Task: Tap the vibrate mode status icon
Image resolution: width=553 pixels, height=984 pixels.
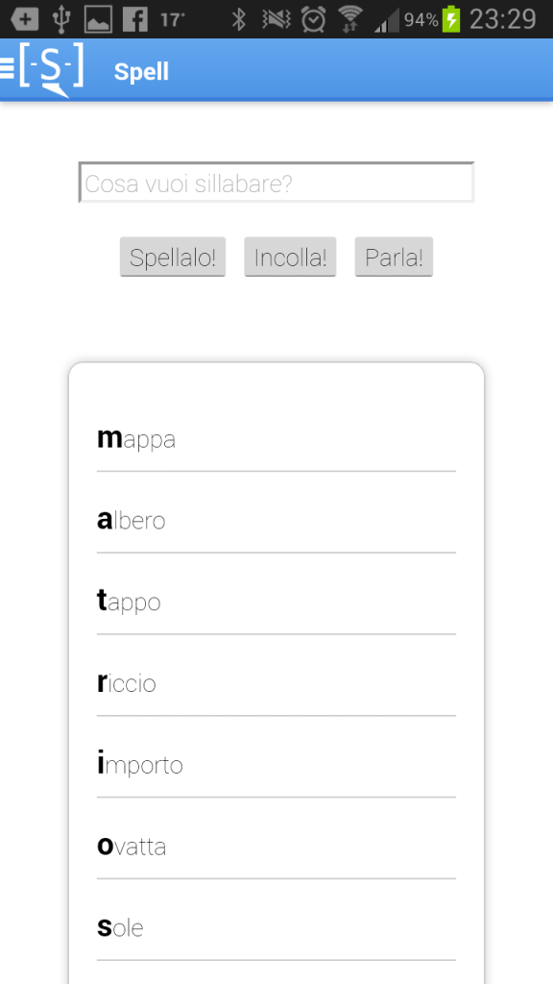Action: pyautogui.click(x=276, y=19)
